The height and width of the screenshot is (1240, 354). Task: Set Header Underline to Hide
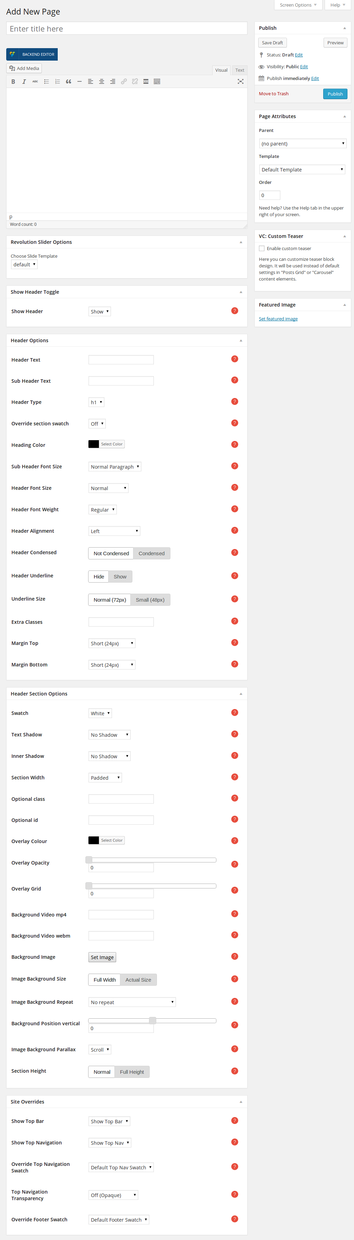pos(99,576)
